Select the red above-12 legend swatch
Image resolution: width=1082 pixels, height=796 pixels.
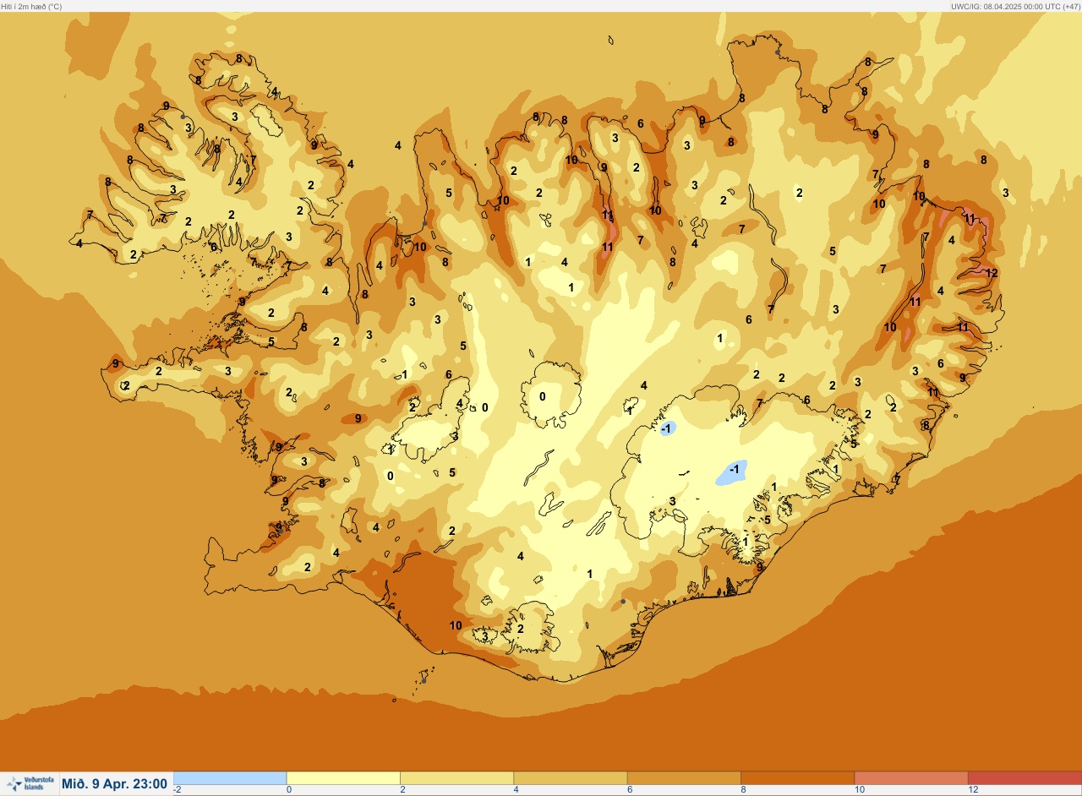tap(1025, 777)
